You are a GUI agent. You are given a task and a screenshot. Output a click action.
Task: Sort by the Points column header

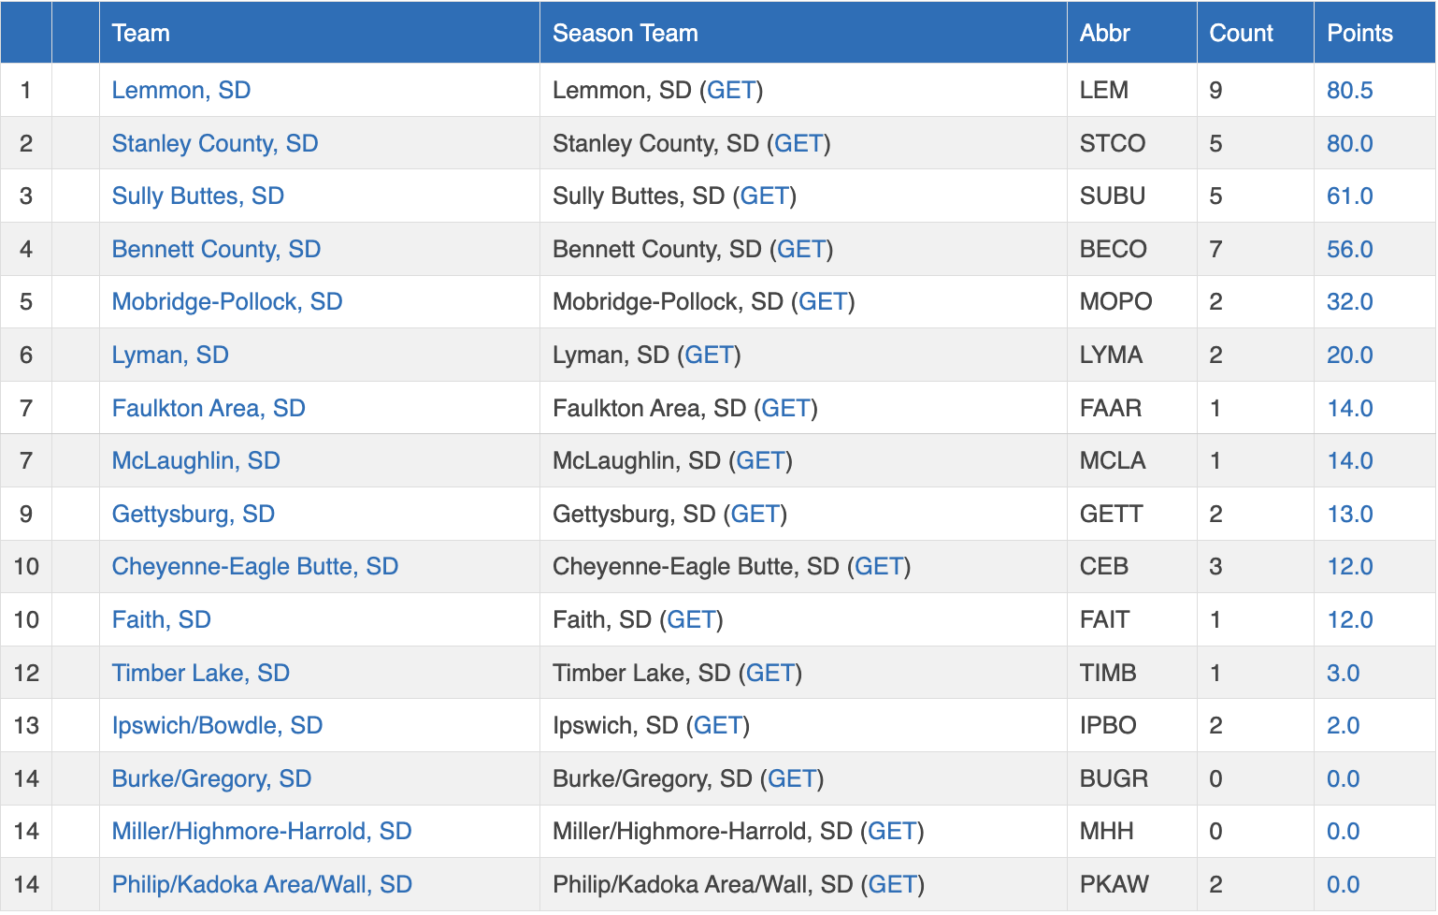coord(1359,33)
